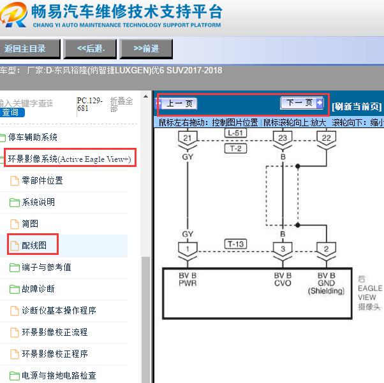Screen dimensions: 384x383
Task: Click the PC.129-681 text
Action: coord(89,105)
